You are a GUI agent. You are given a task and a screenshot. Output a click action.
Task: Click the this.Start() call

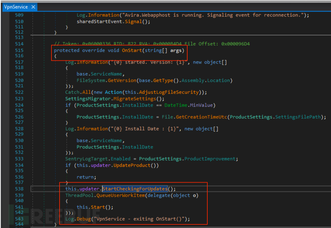click(x=95, y=207)
